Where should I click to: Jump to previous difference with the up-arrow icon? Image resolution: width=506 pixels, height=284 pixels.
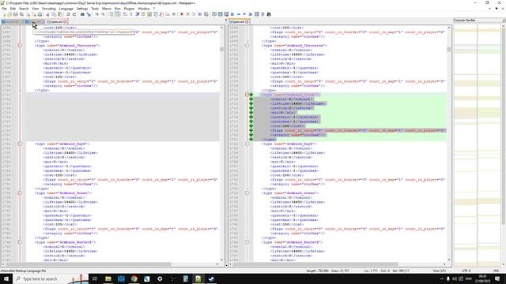click(x=239, y=14)
